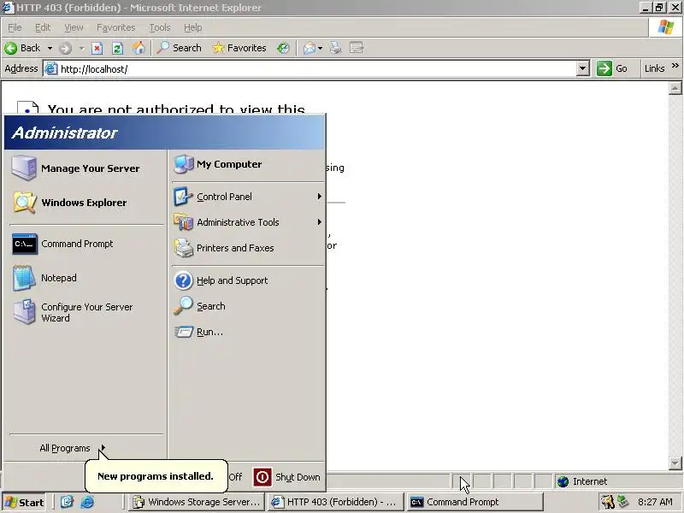Open Search from Start menu
This screenshot has height=513, width=684.
(248, 306)
